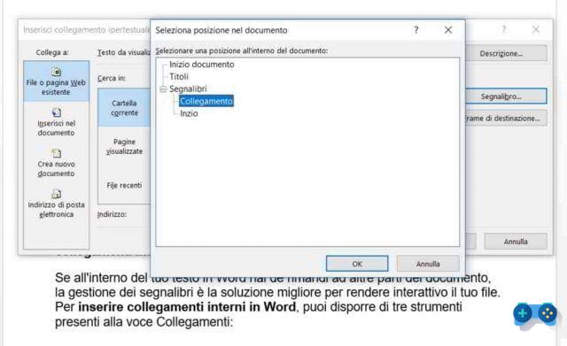Viewport: 567px width, 346px height.
Task: Choose Pagine visualizzate tab
Action: 124,146
